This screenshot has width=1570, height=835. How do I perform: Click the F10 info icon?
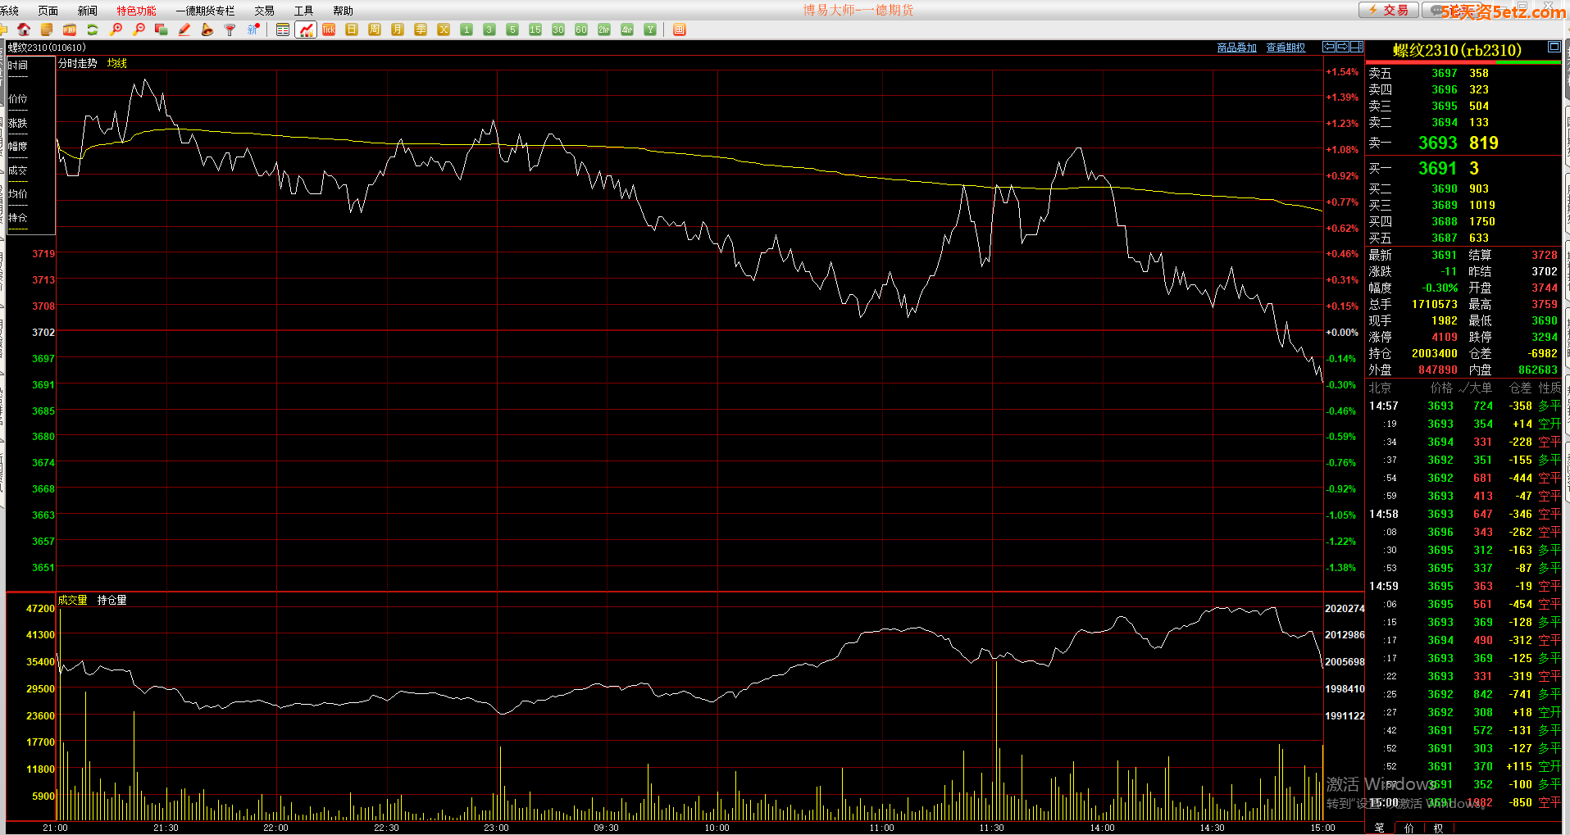[x=70, y=29]
